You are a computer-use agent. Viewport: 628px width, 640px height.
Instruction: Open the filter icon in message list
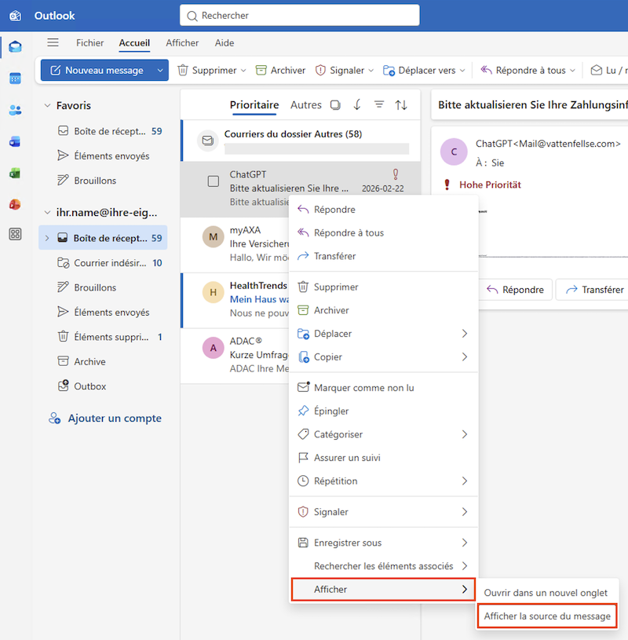pyautogui.click(x=379, y=105)
